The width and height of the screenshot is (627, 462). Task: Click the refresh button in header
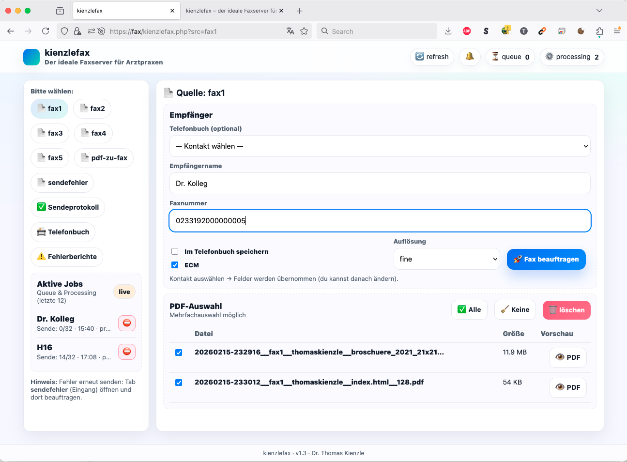[432, 57]
